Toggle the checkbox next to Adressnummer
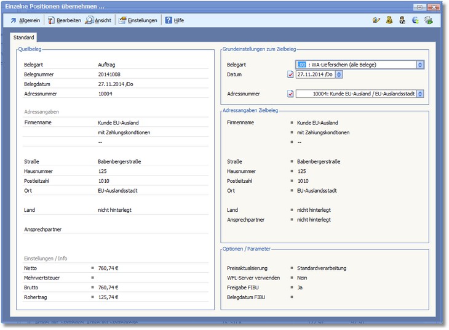This screenshot has width=449, height=330. (290, 94)
